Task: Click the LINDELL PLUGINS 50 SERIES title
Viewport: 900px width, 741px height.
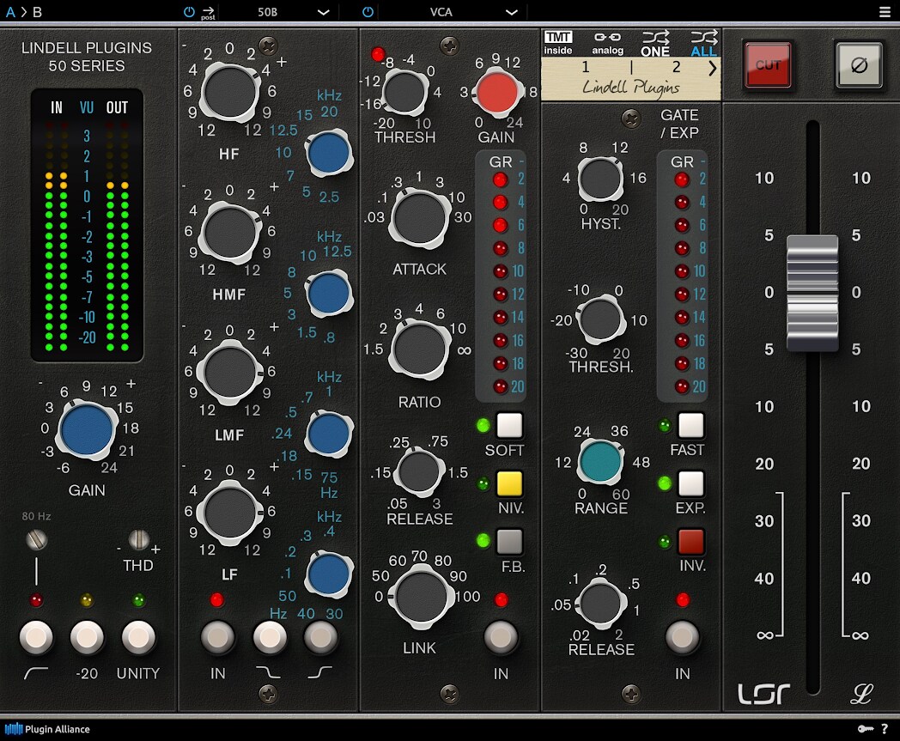Action: coord(87,57)
